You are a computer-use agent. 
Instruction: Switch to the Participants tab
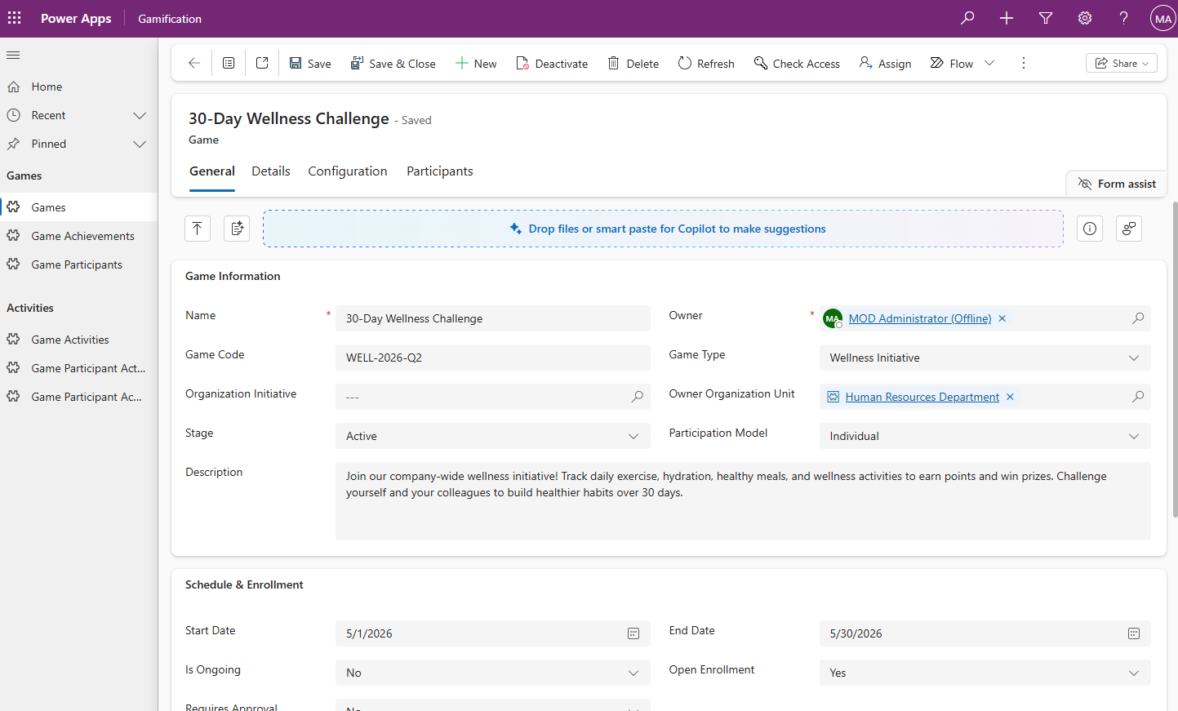(440, 171)
